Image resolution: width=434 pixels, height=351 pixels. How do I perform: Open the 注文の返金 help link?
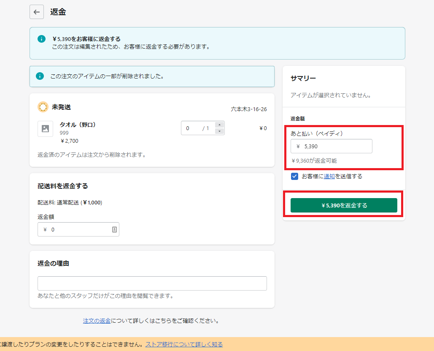coord(97,321)
